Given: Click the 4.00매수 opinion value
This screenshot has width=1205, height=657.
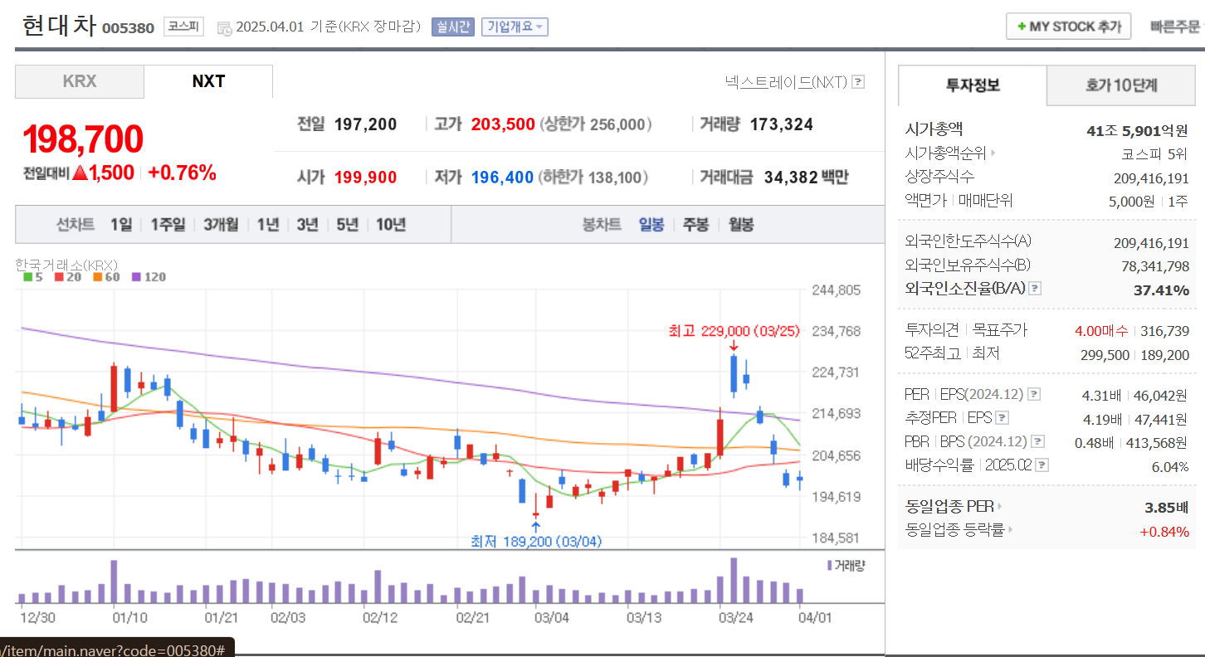Looking at the screenshot, I should click(x=1101, y=330).
